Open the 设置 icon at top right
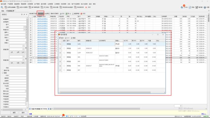 tap(205, 7)
